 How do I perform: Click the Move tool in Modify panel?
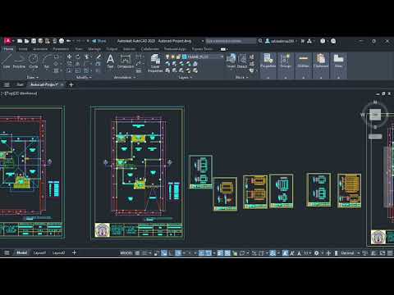click(x=70, y=57)
